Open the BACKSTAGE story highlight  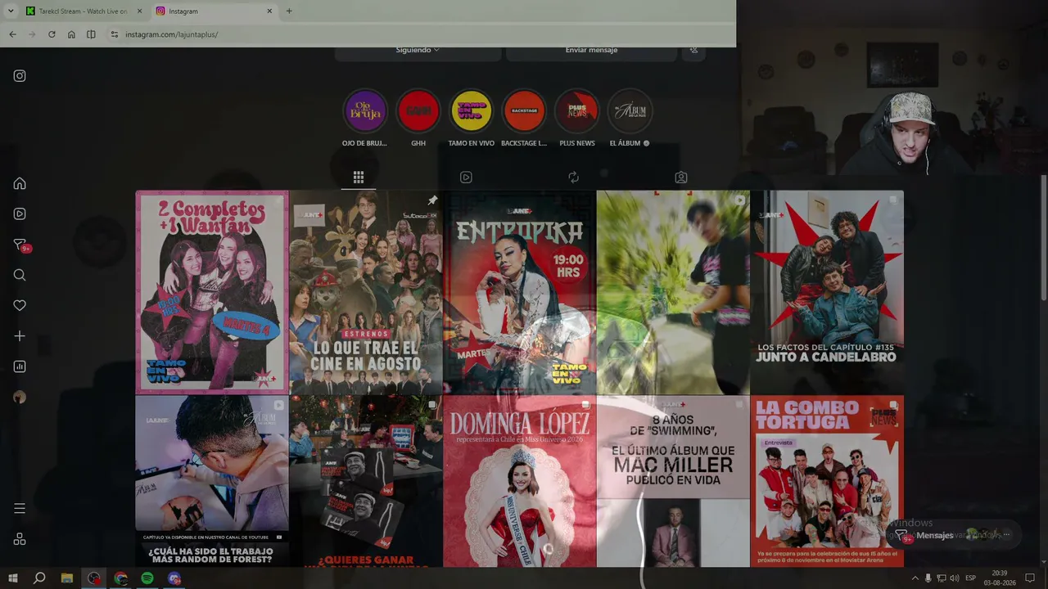[524, 110]
